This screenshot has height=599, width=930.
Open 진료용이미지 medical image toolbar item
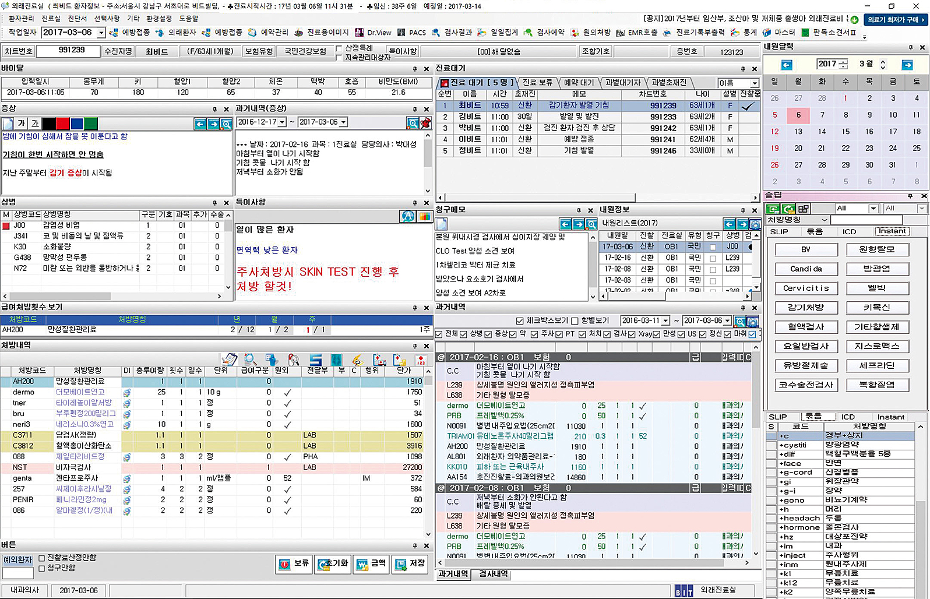(322, 33)
